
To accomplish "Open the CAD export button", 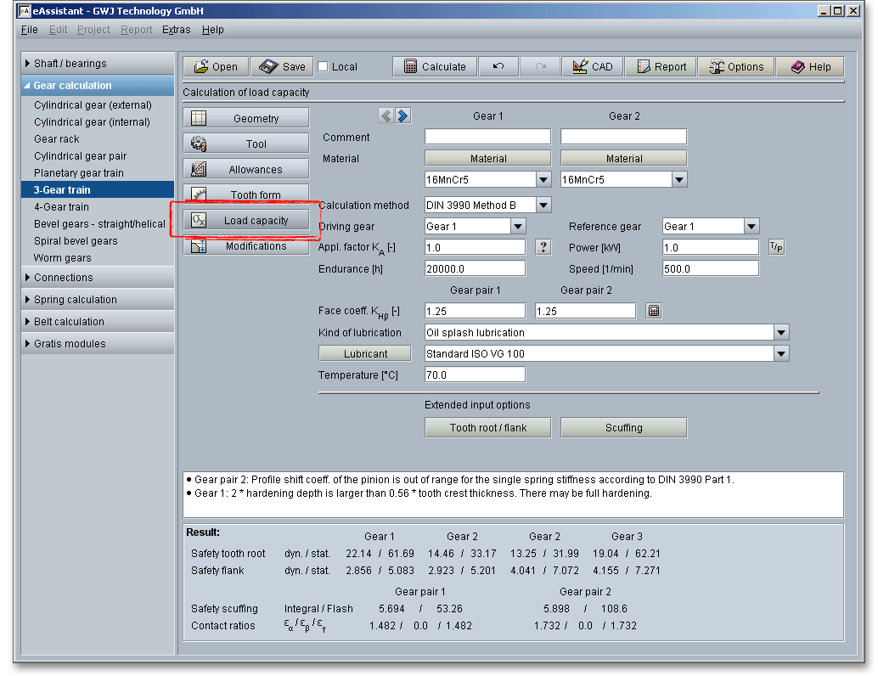I will [x=593, y=67].
